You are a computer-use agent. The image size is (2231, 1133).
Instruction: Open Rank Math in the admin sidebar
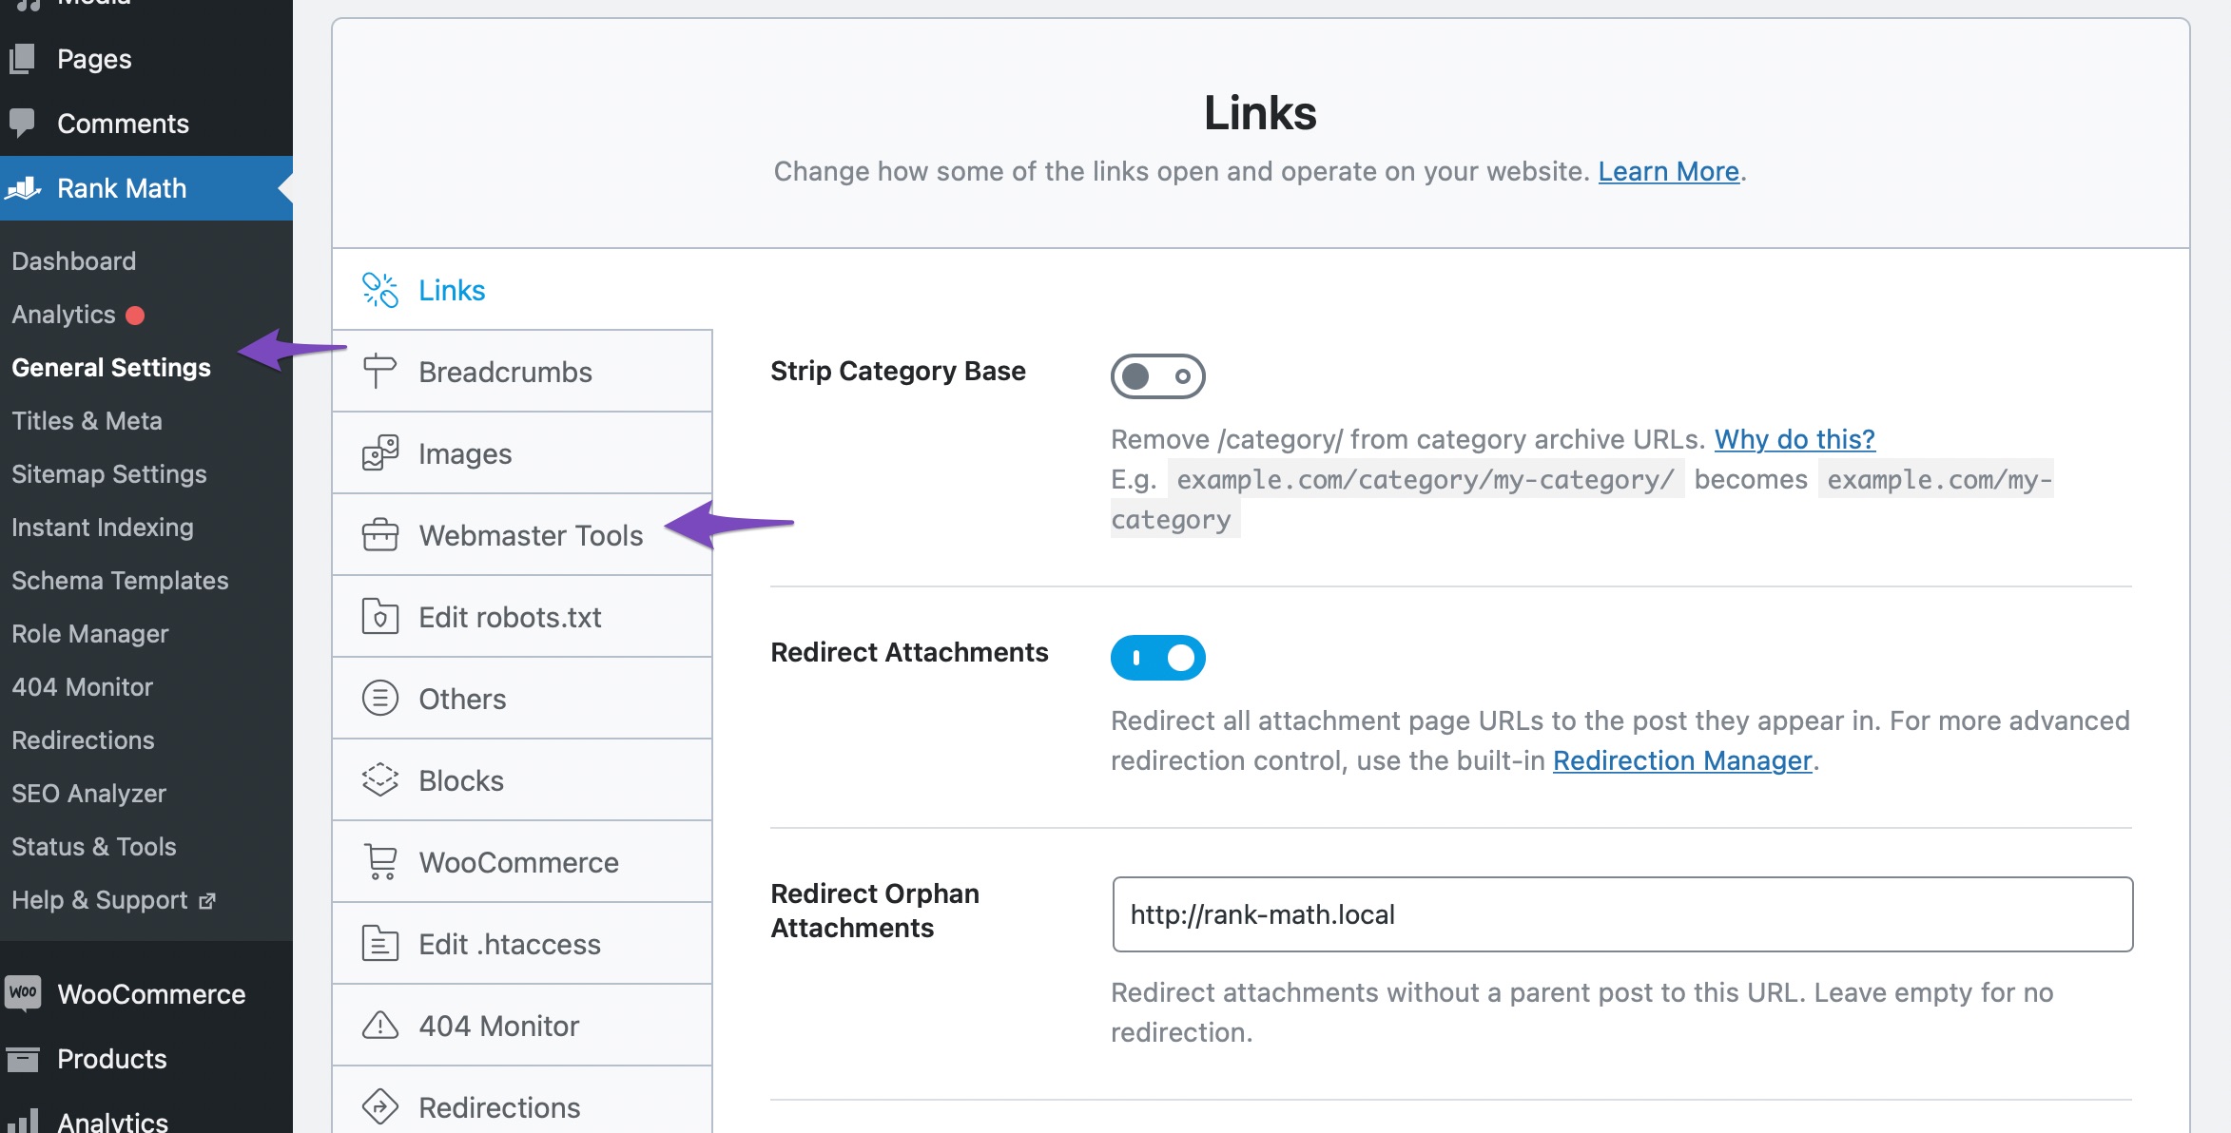pyautogui.click(x=146, y=188)
